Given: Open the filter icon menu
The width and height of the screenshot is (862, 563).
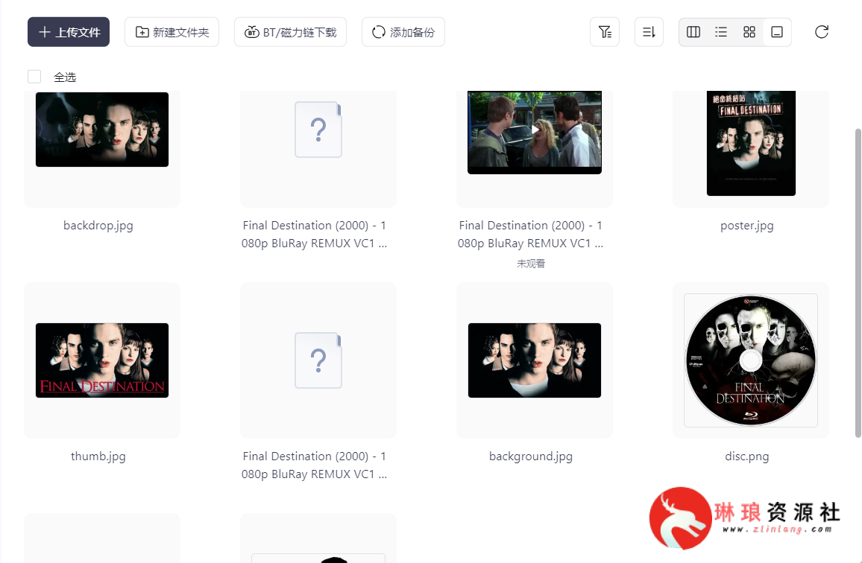Looking at the screenshot, I should (x=605, y=32).
